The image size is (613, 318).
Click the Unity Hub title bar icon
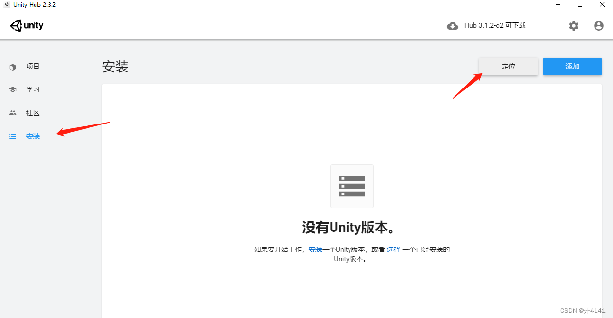click(x=7, y=4)
